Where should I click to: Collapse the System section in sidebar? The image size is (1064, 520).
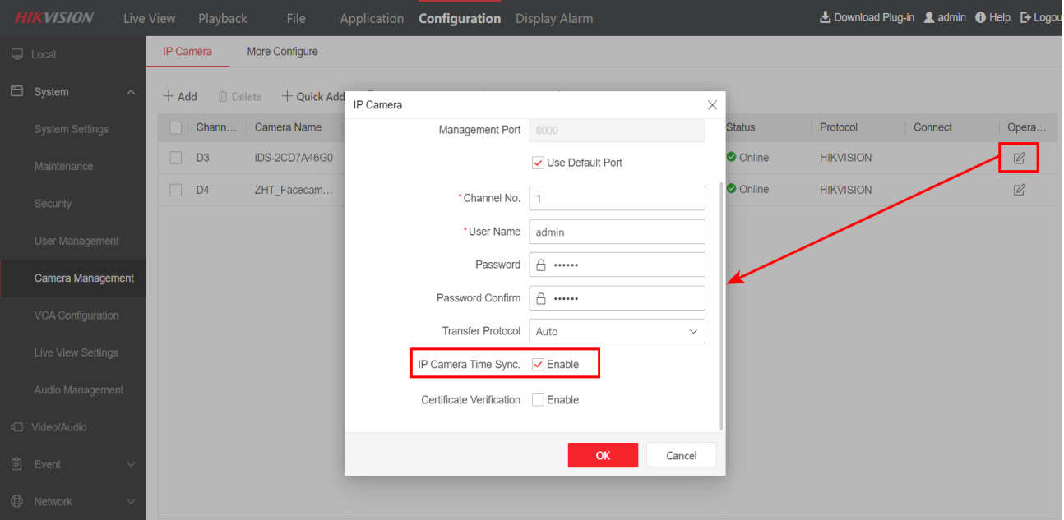click(131, 92)
